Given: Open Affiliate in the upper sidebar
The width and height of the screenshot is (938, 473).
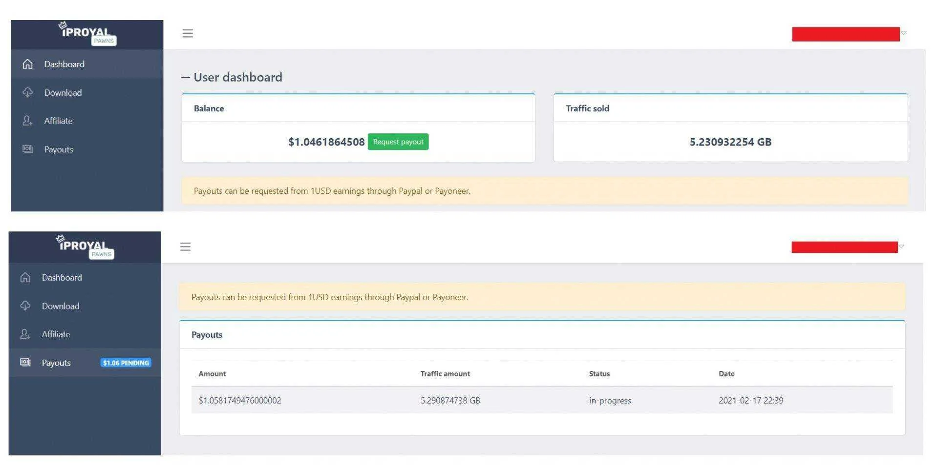Looking at the screenshot, I should coord(87,121).
